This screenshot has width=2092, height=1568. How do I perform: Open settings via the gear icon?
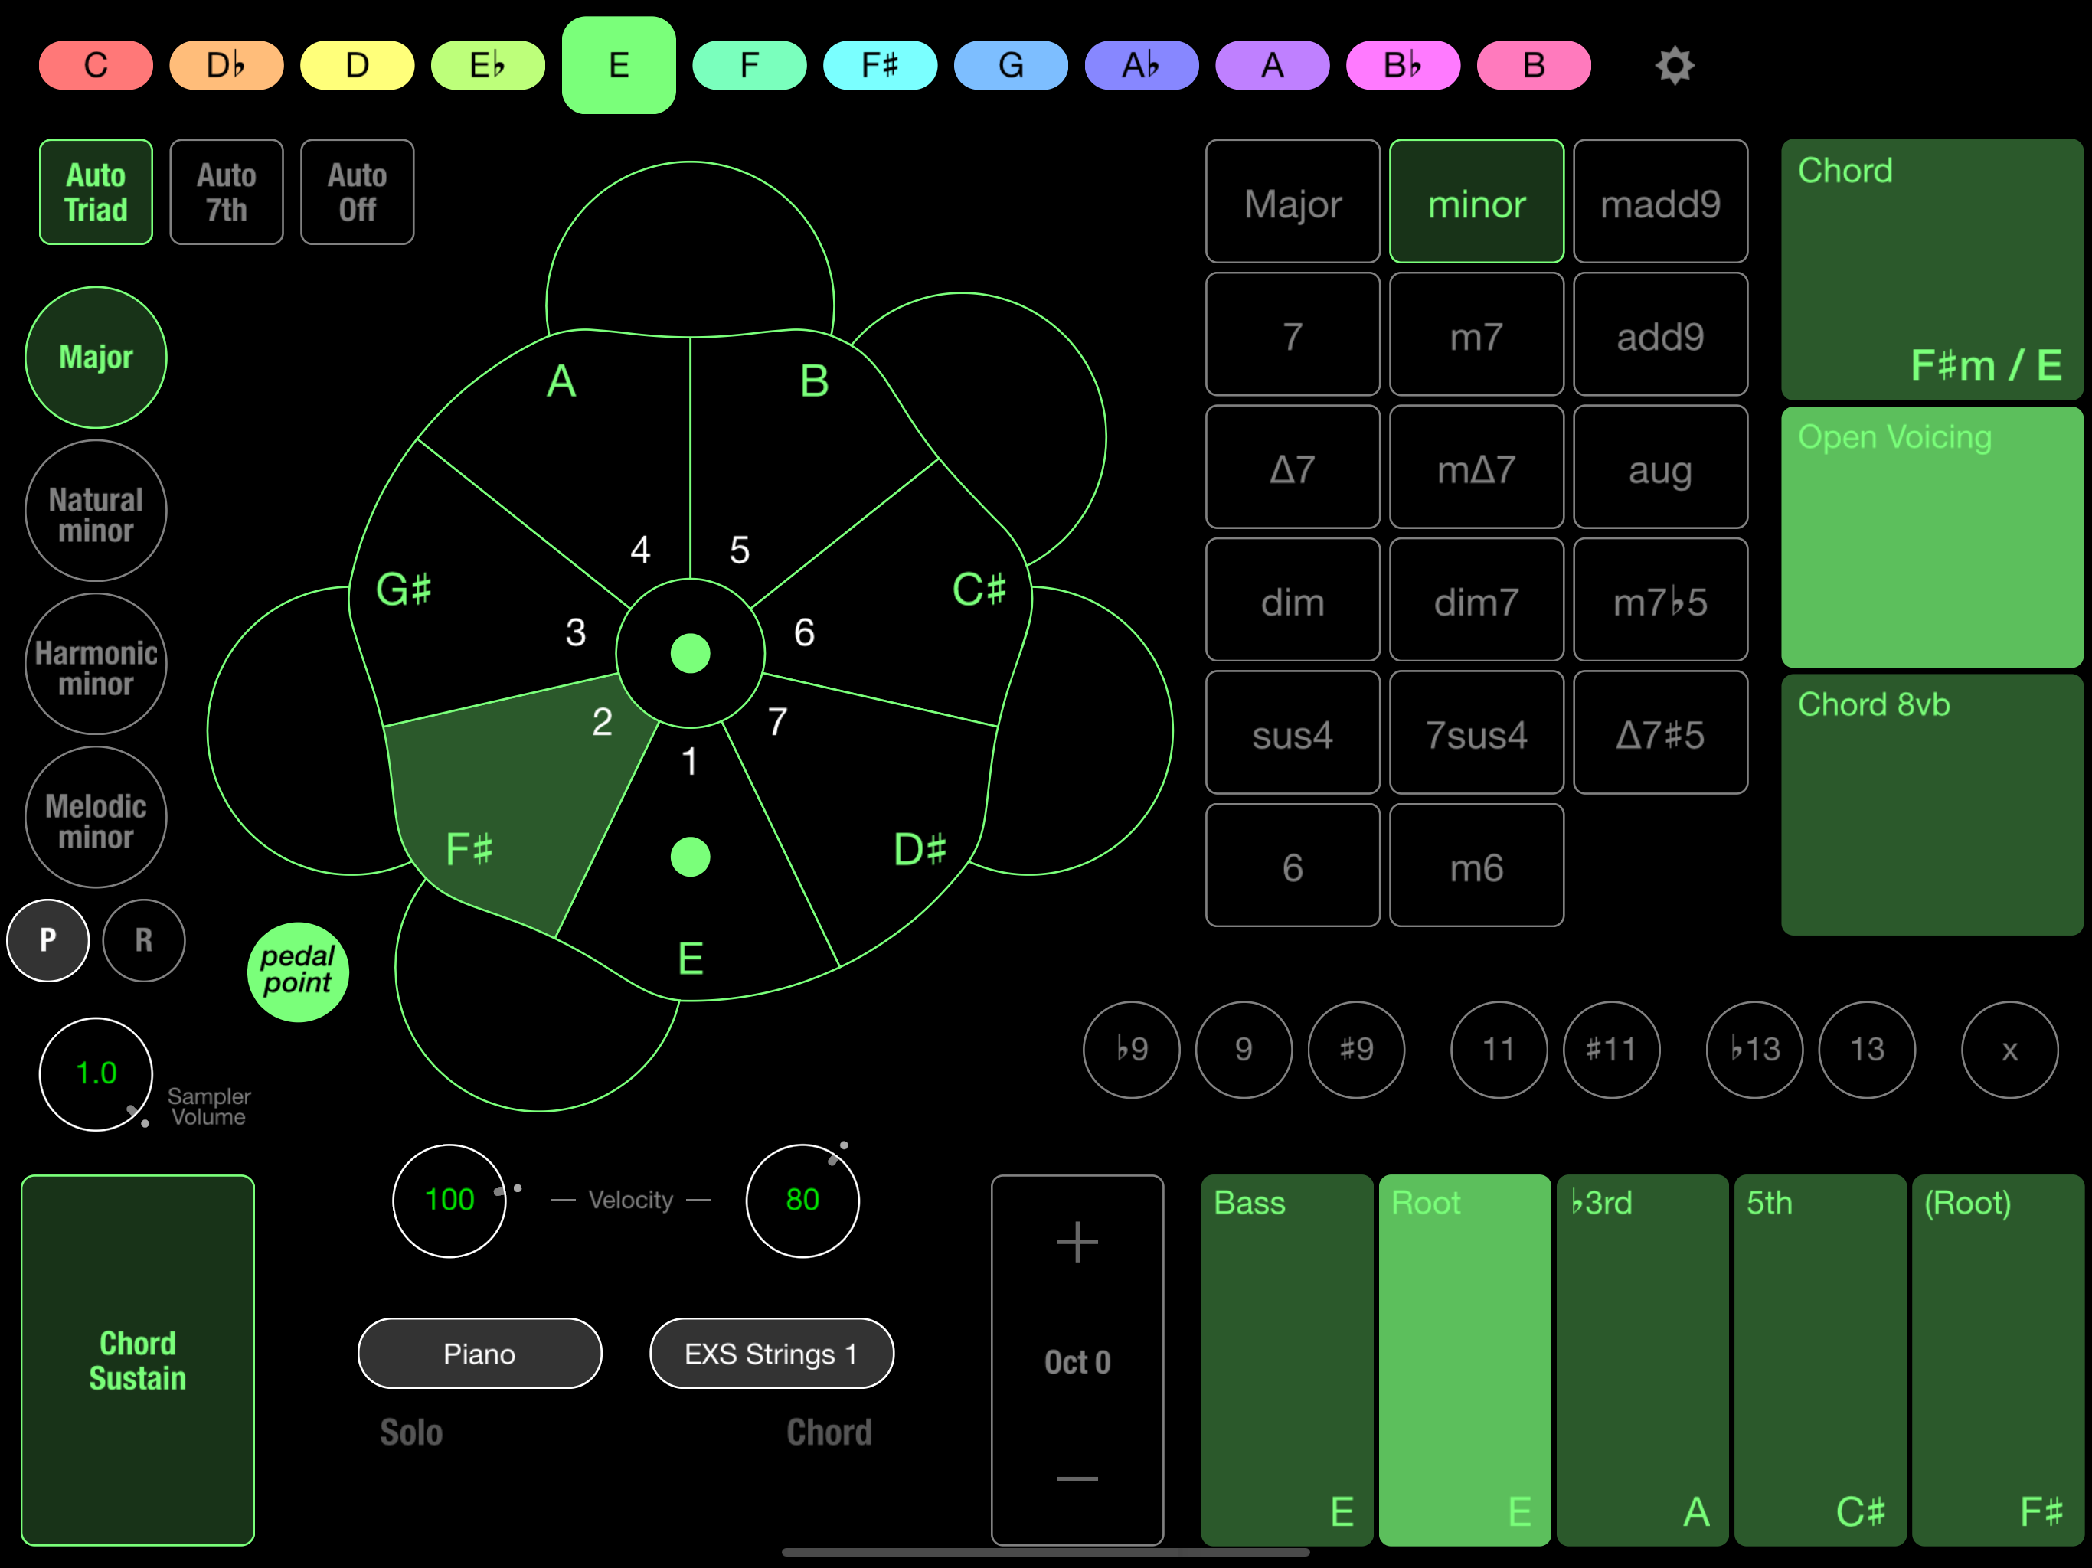pos(1674,65)
